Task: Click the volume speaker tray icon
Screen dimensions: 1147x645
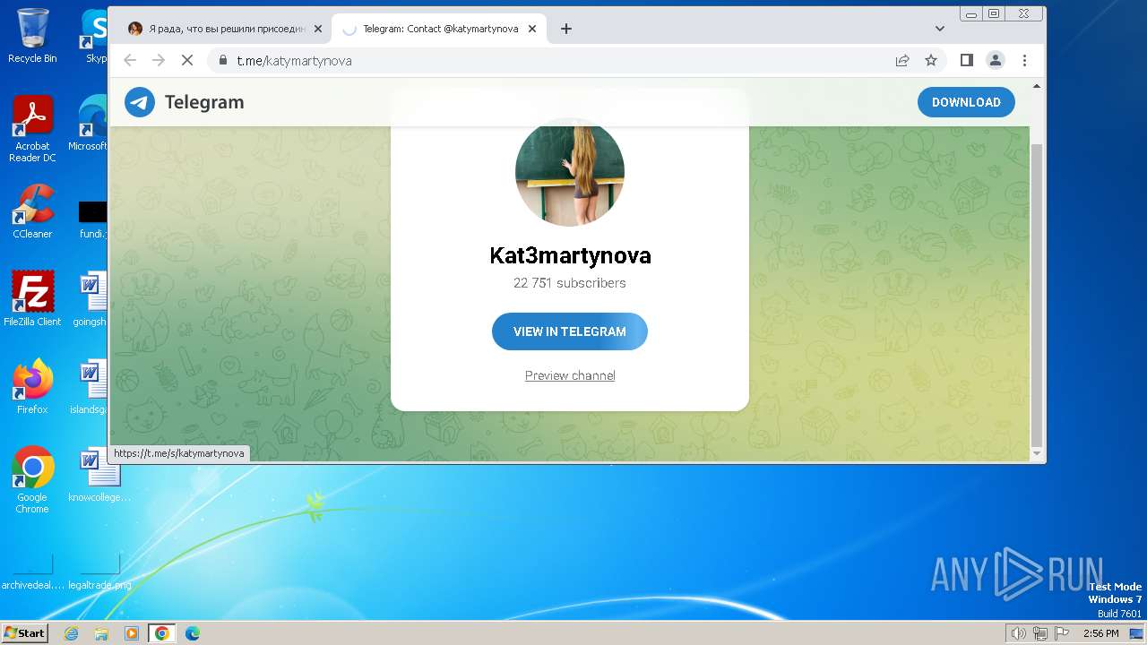Action: [x=1019, y=633]
